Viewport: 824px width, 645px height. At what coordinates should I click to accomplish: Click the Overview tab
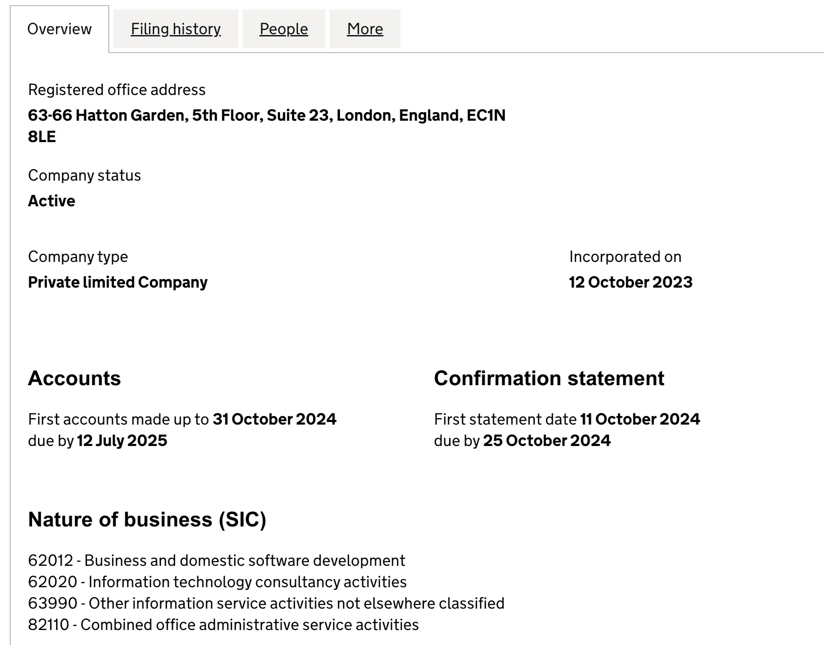tap(60, 29)
